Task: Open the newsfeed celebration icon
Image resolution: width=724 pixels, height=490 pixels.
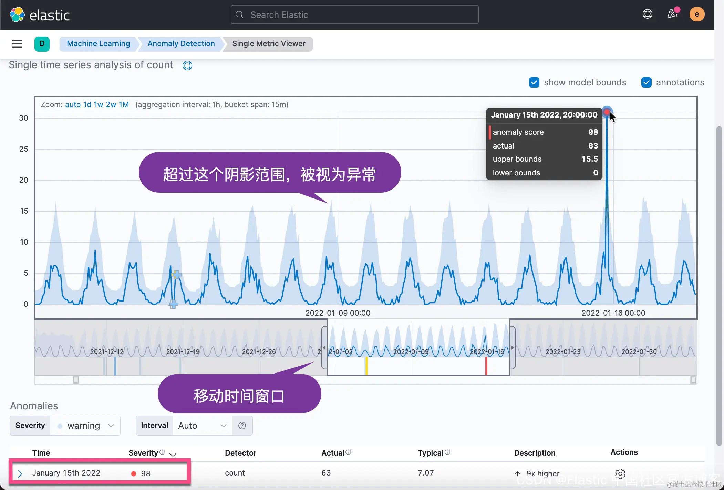Action: (672, 14)
